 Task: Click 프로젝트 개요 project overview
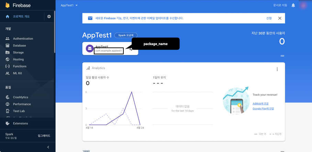click(x=21, y=17)
